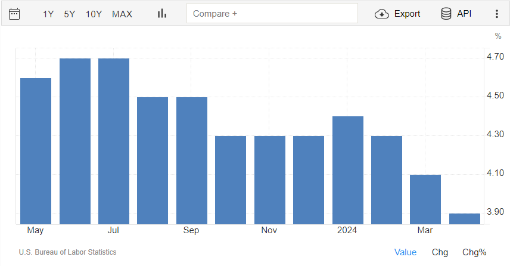Click the Mar bar at 4.10
Screen dimensions: 510x266
point(425,199)
